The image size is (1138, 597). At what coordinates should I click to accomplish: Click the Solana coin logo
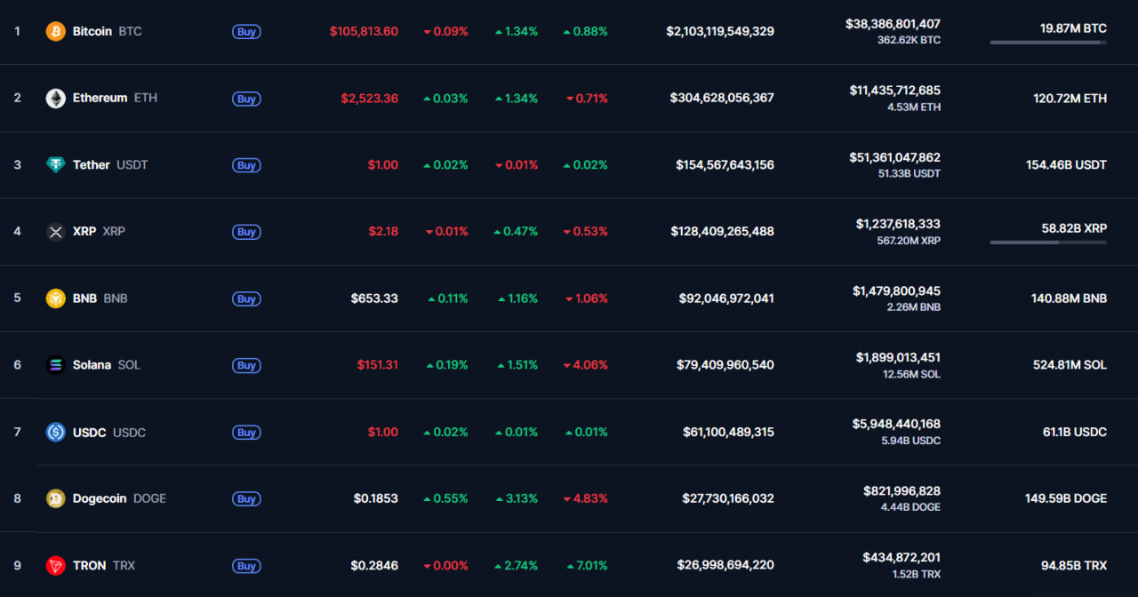pyautogui.click(x=56, y=365)
